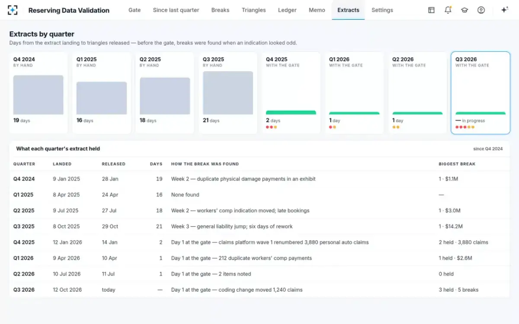
Task: Click the 'Extracts by quarter' heading
Action: coord(42,34)
